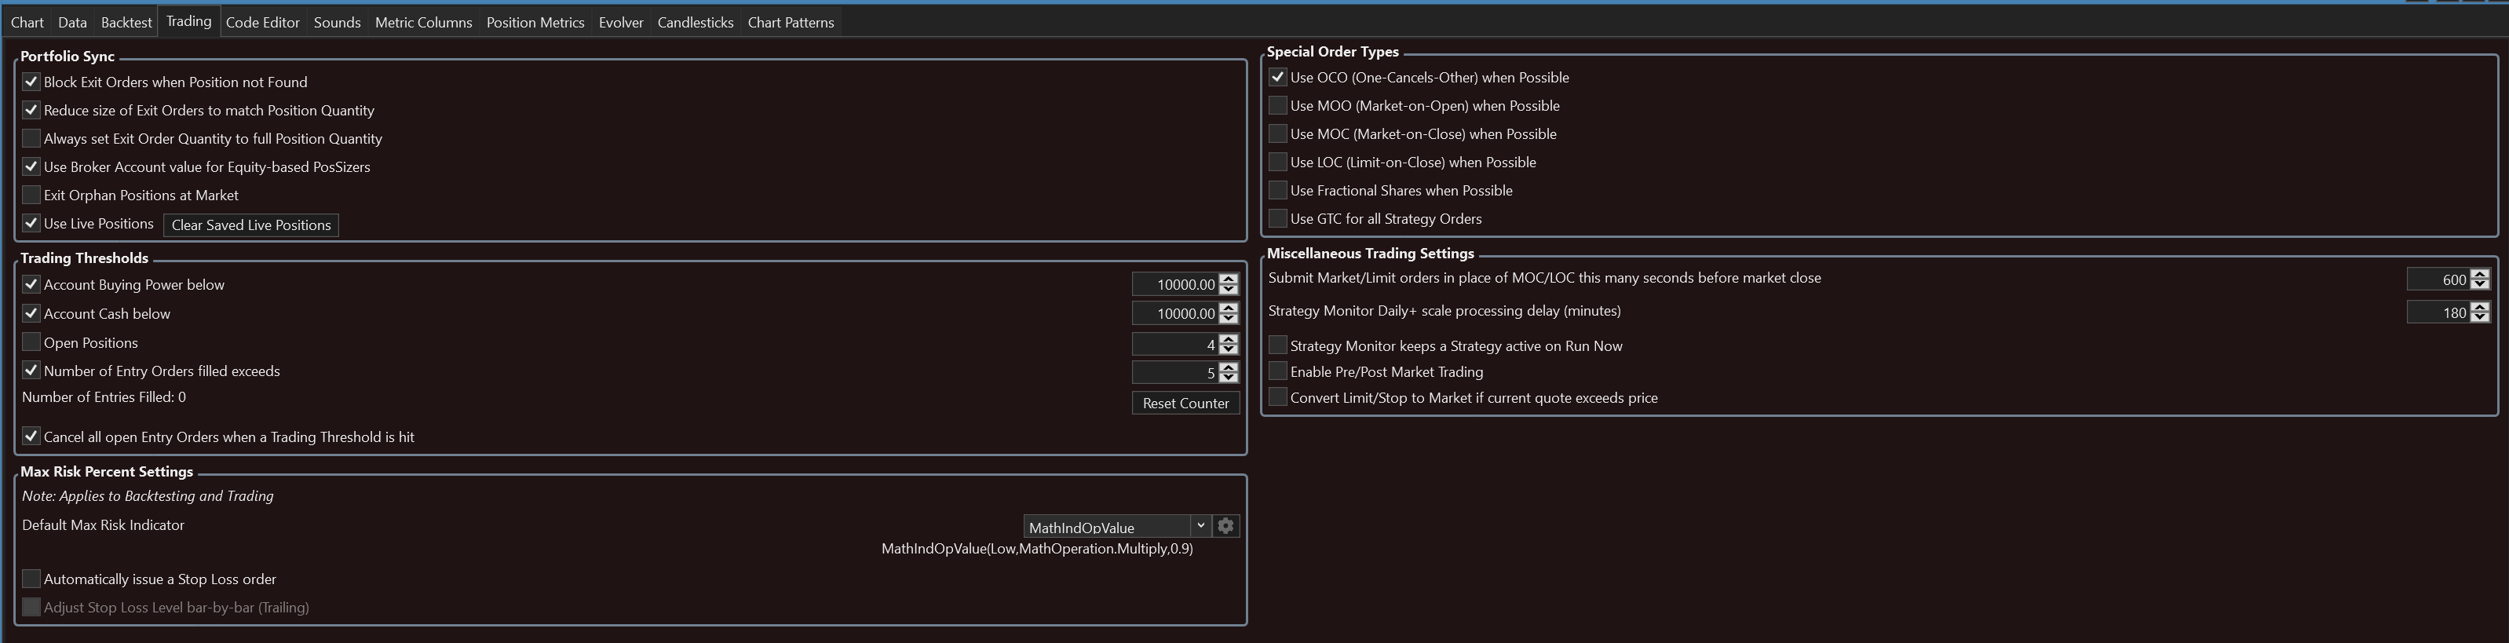The image size is (2509, 643).
Task: Decrease Account Buying Power threshold value
Action: 1229,290
